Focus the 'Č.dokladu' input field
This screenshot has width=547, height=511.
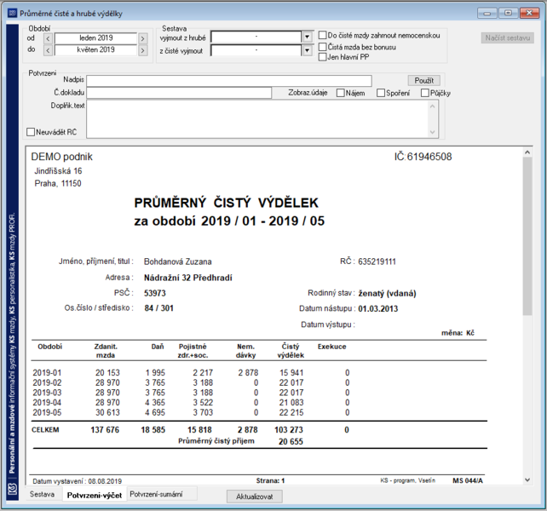tap(179, 93)
